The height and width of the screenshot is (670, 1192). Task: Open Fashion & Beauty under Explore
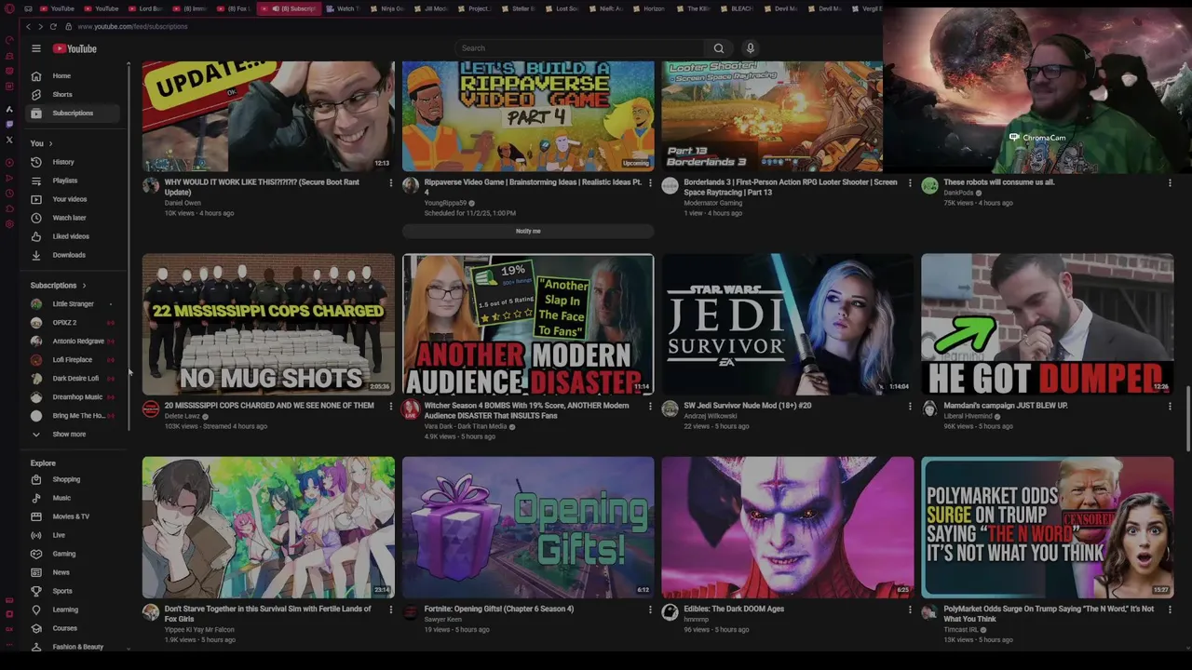(x=74, y=646)
